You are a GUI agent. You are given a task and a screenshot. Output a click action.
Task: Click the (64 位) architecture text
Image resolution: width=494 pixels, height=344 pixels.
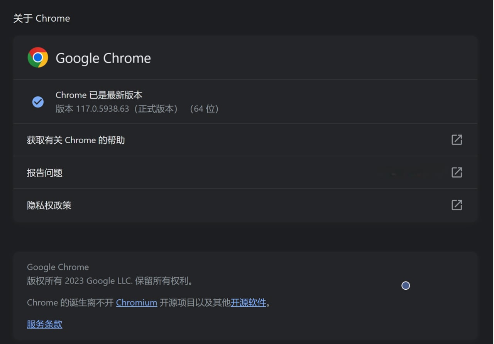tap(204, 109)
